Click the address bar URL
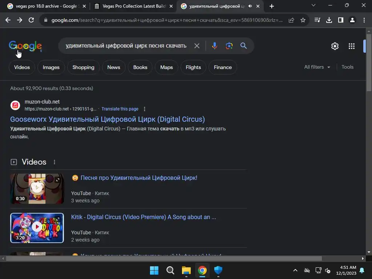Screen dimensions: 372x279 (x=167, y=20)
